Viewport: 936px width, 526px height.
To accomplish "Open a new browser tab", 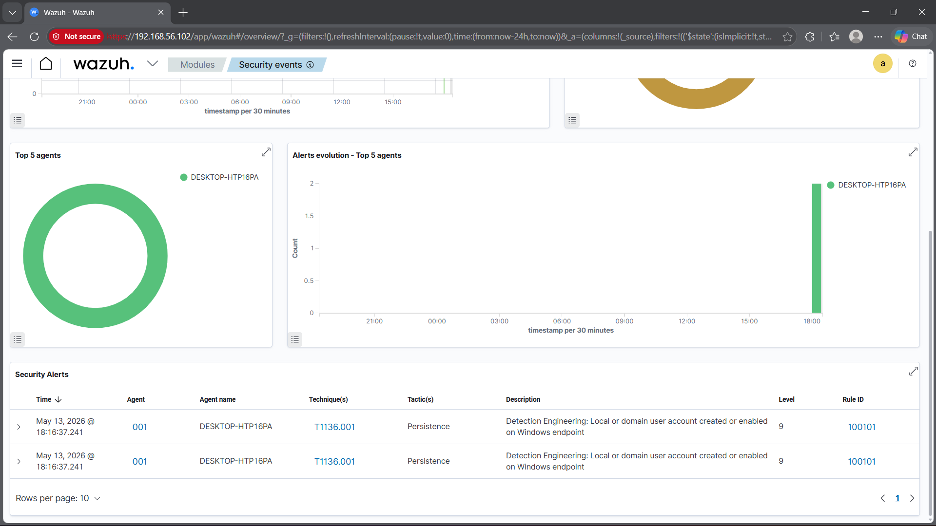I will (x=183, y=12).
